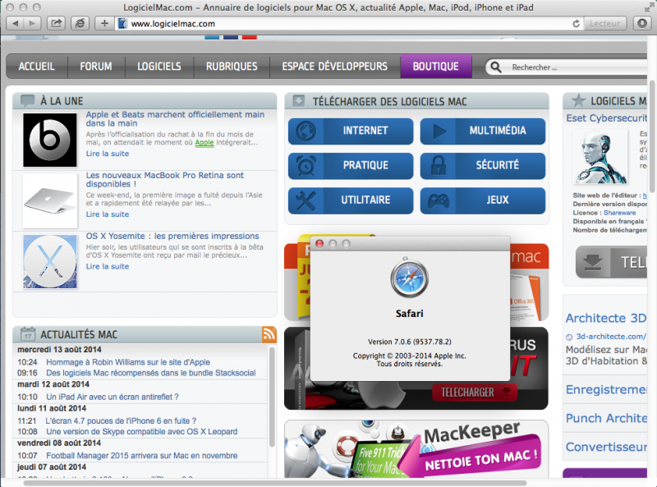Open the PRATIQUE software category
This screenshot has height=487, width=657.
point(351,166)
